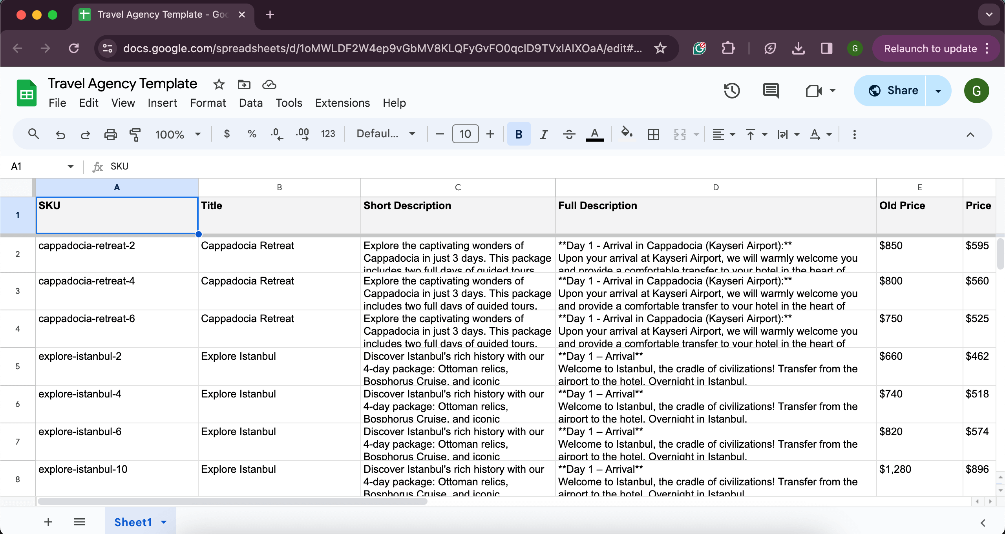
Task: Click the font size input field
Action: click(x=465, y=134)
